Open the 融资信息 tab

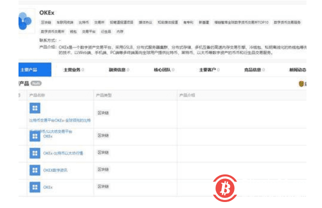tap(119, 70)
